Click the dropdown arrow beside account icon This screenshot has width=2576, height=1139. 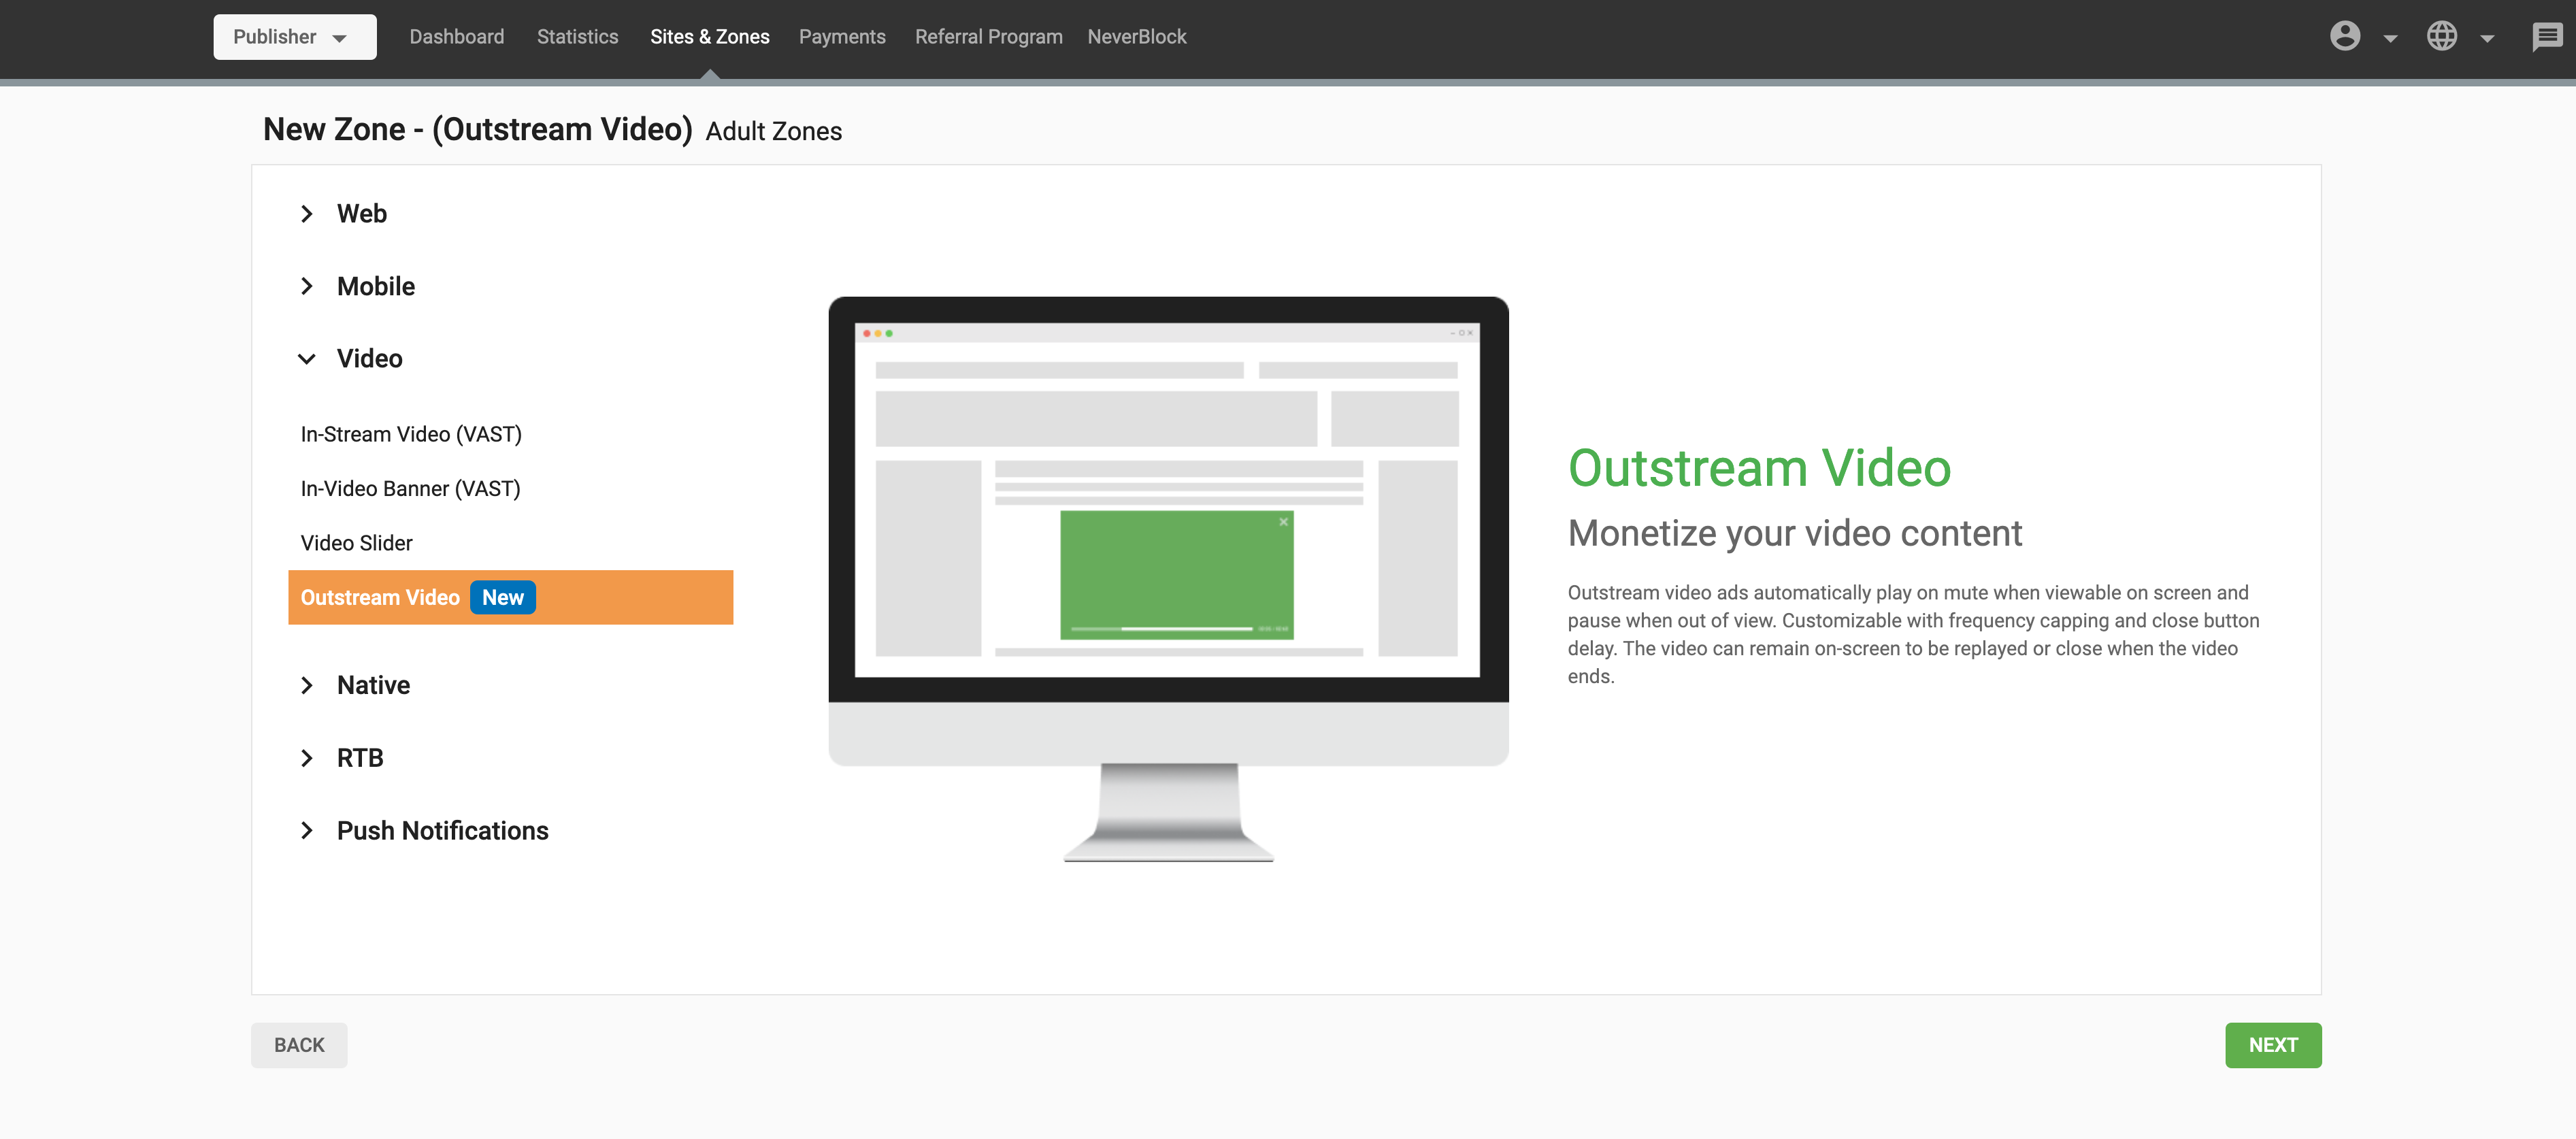coord(2390,39)
